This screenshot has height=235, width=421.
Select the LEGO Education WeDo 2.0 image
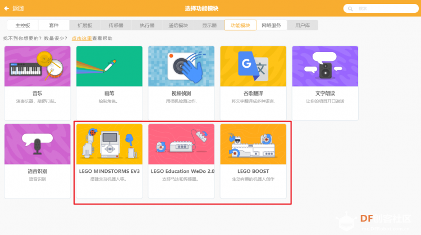[x=181, y=144]
